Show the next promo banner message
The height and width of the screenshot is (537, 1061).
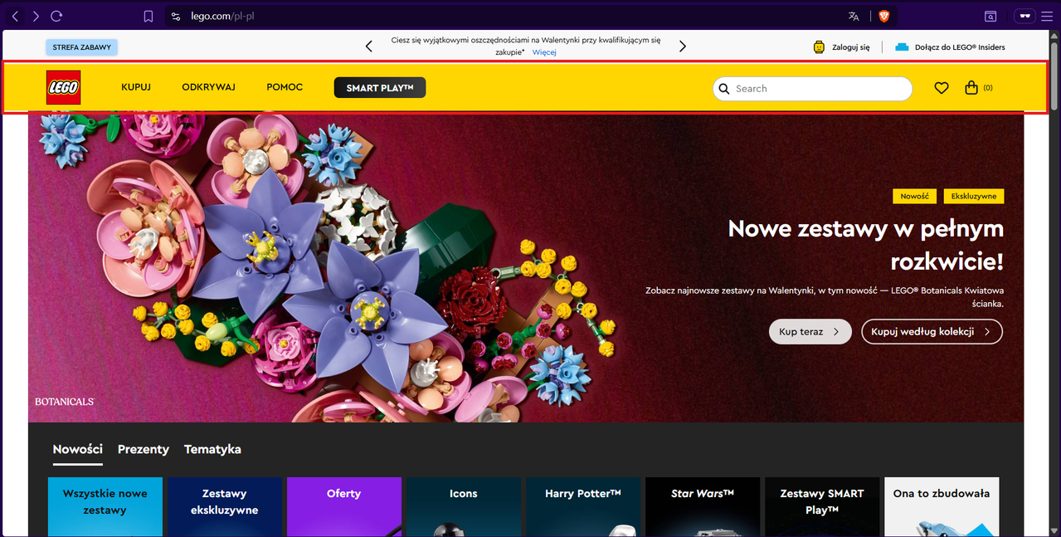tap(683, 46)
